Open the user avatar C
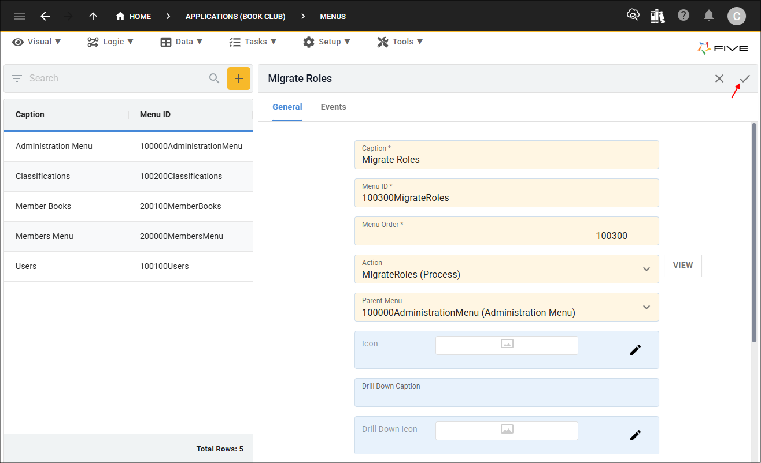The image size is (761, 463). pos(737,16)
